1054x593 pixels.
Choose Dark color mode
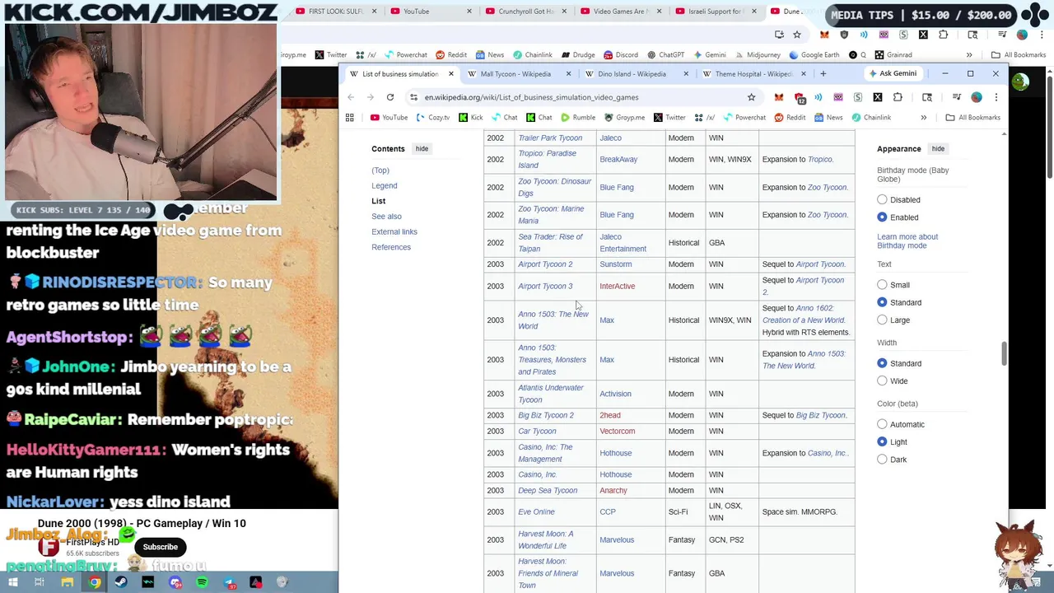[882, 460]
